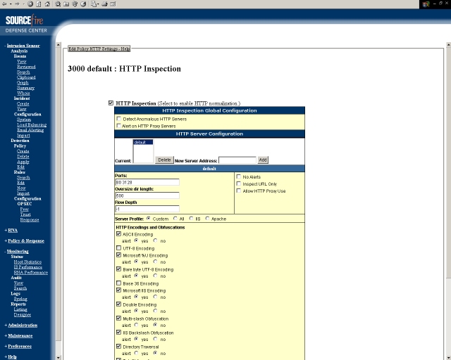
Task: Open the Host Statistics status link
Action: click(27, 262)
